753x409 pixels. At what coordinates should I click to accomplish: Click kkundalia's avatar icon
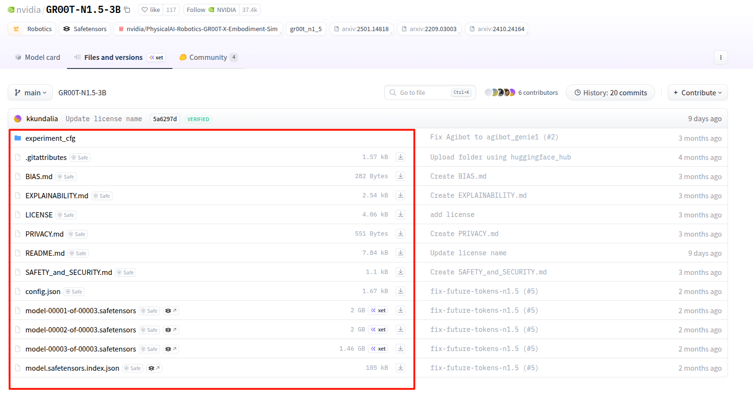18,119
